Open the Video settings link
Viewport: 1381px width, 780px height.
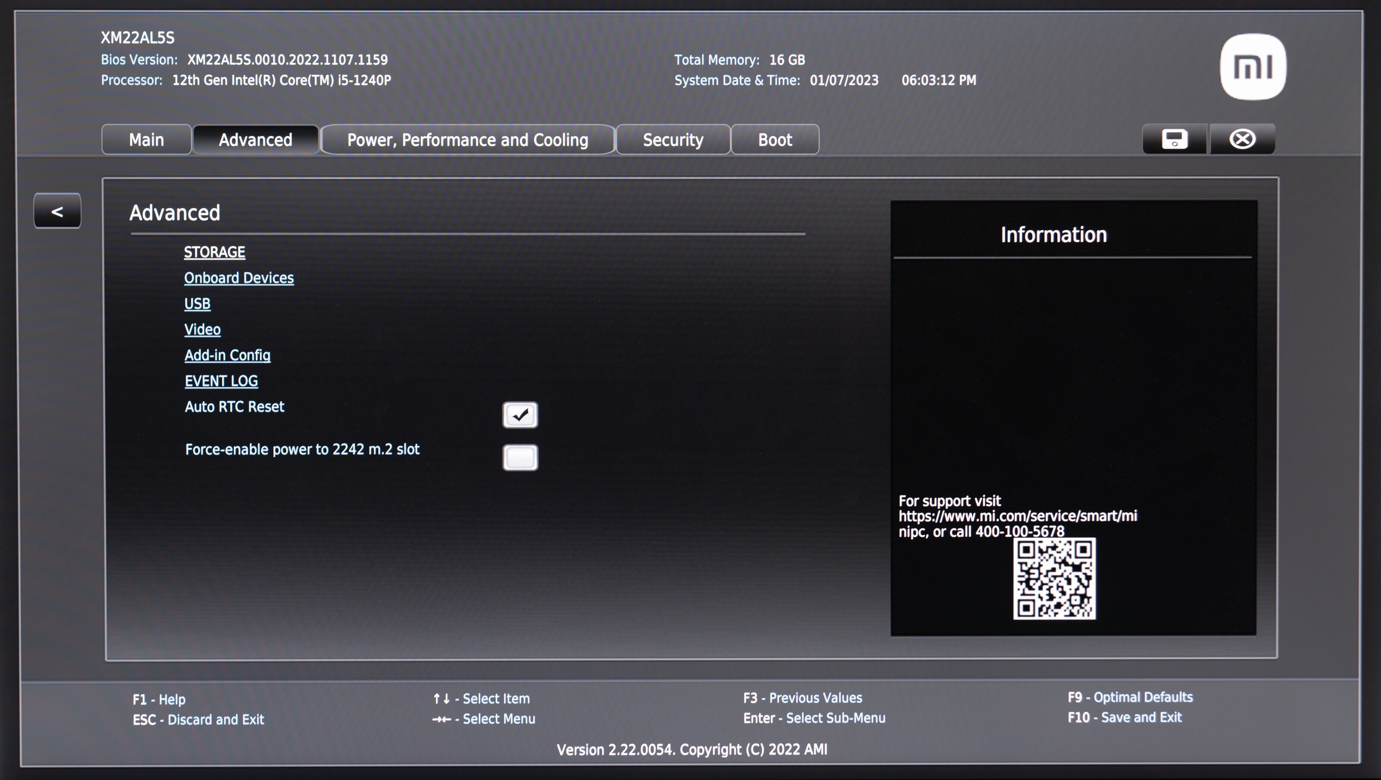[x=202, y=329]
